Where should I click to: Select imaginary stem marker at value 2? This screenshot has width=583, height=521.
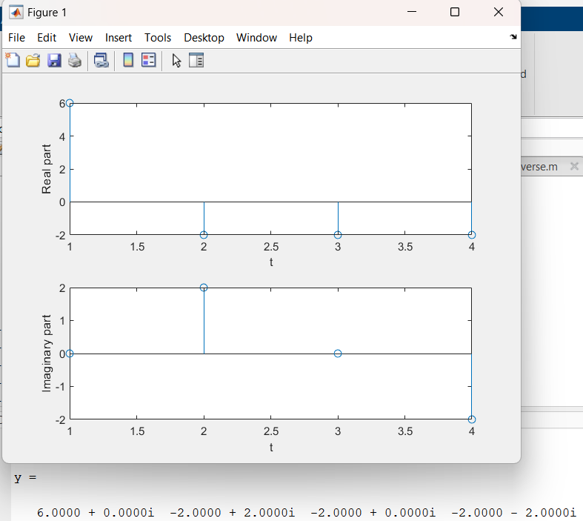[x=204, y=288]
